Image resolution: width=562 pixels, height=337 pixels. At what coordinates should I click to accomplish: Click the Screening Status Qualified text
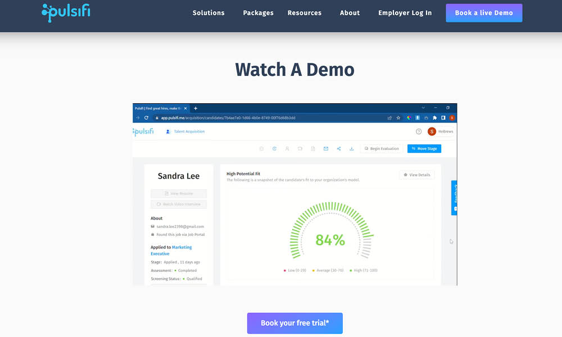pos(176,279)
